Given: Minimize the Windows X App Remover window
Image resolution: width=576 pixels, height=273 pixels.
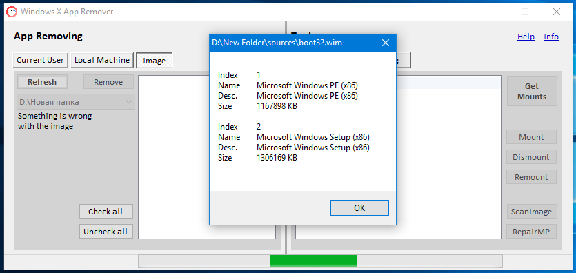Looking at the screenshot, I should point(494,12).
